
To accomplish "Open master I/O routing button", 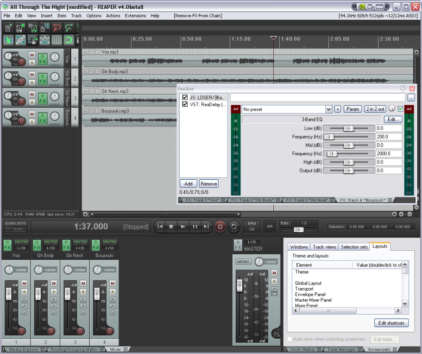I will 252,242.
